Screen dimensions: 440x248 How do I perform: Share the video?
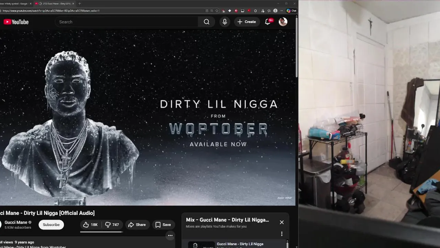pos(137,225)
